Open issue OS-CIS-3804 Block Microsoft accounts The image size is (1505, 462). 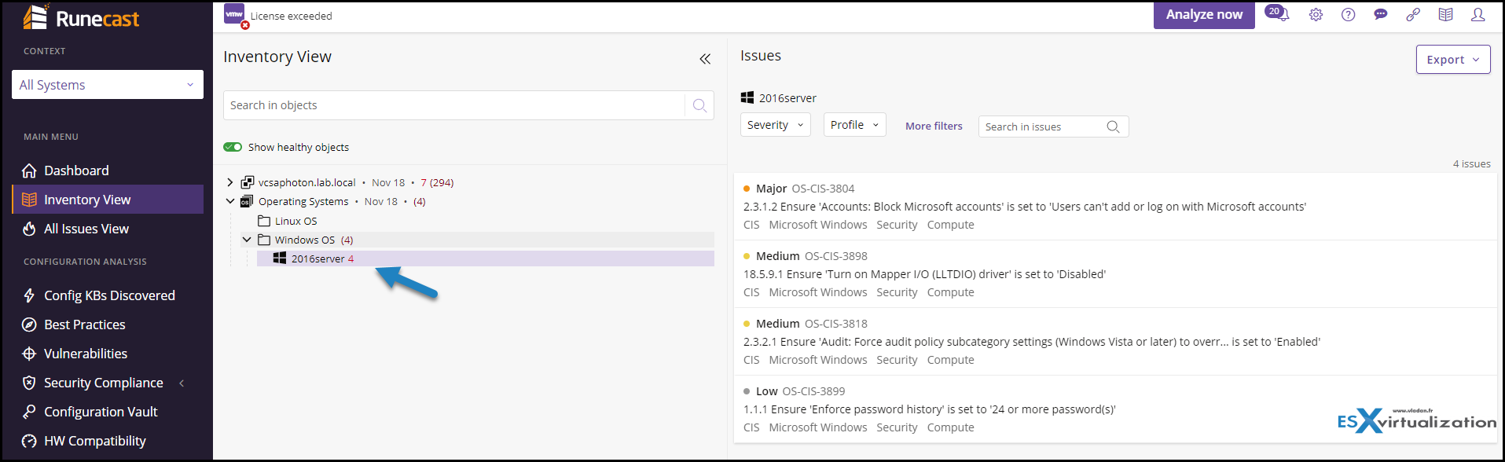click(x=1116, y=206)
